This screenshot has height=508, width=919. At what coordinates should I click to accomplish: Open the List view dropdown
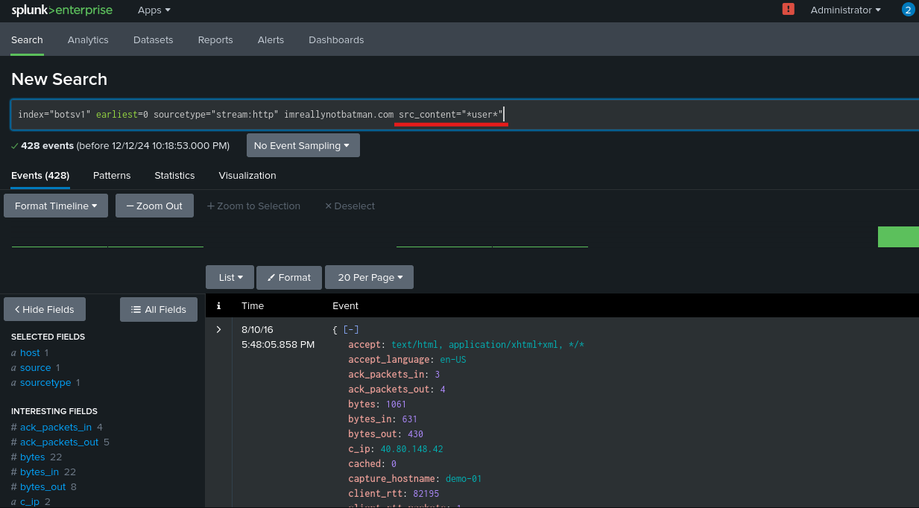click(x=230, y=277)
